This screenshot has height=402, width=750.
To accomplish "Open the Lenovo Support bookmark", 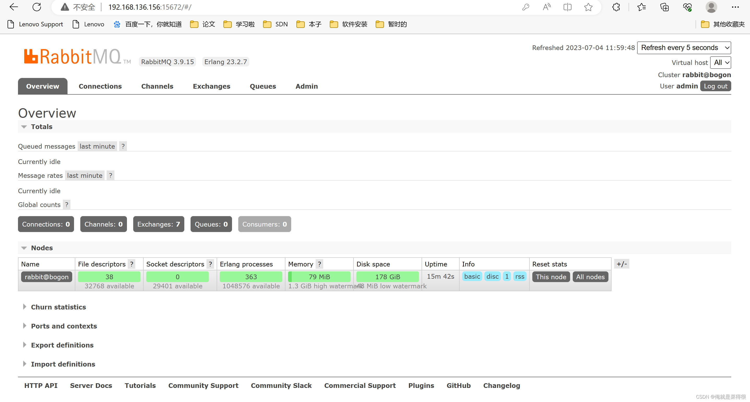I will pos(35,24).
